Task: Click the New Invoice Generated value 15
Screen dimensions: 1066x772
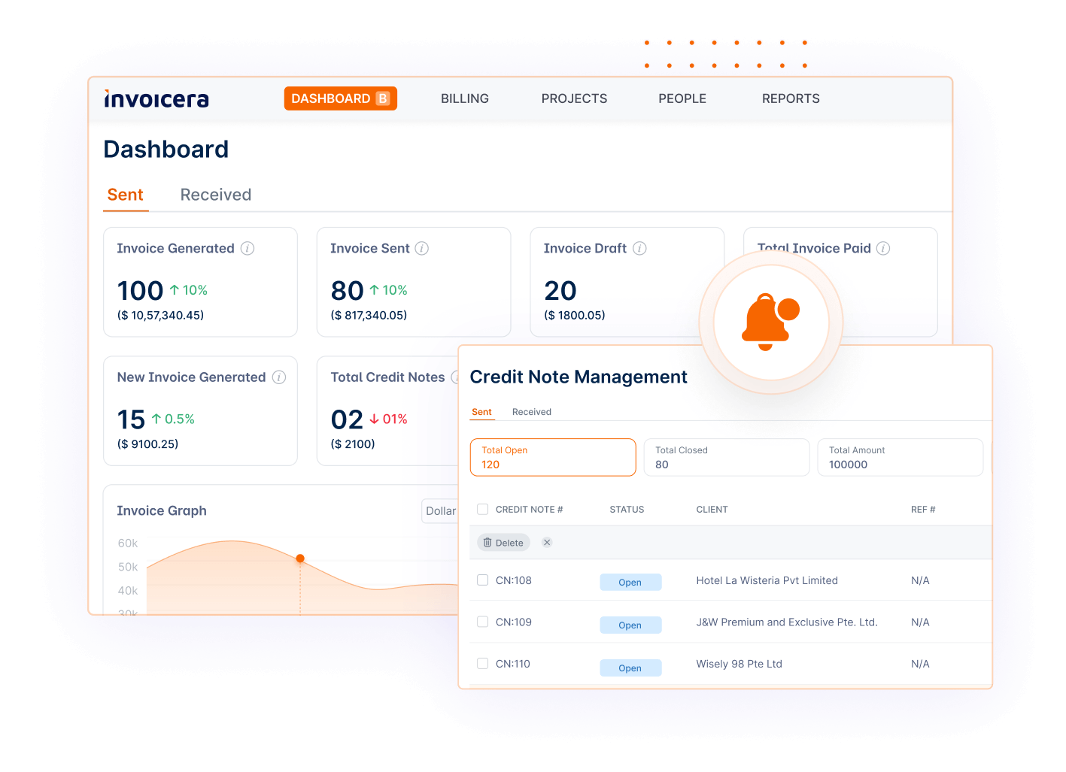Action: [x=131, y=419]
